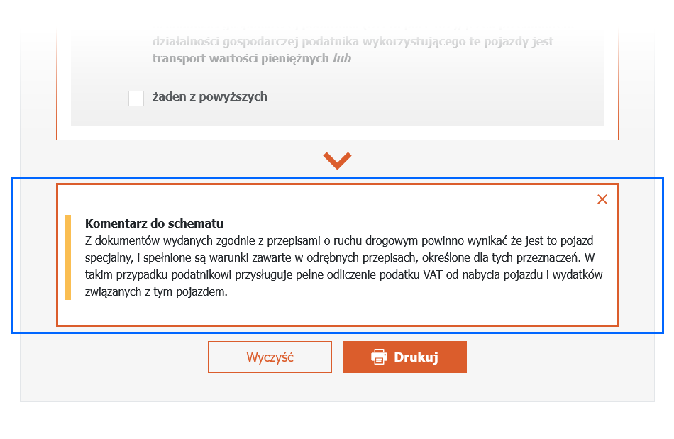The width and height of the screenshot is (674, 439).
Task: Click the word 'VAT' in the comment
Action: 433,275
